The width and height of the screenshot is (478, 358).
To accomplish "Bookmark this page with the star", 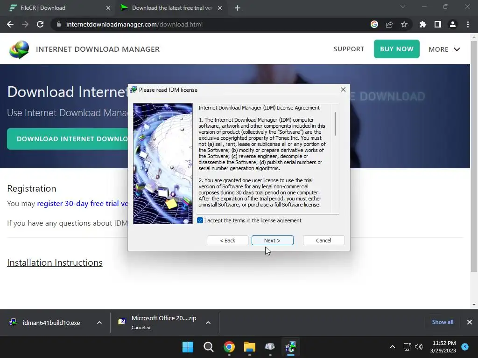I will point(404,24).
